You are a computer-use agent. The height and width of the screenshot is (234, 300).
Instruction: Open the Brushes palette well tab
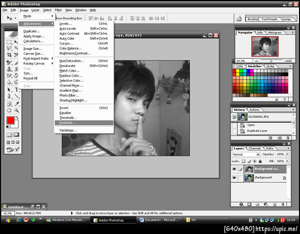[252, 19]
